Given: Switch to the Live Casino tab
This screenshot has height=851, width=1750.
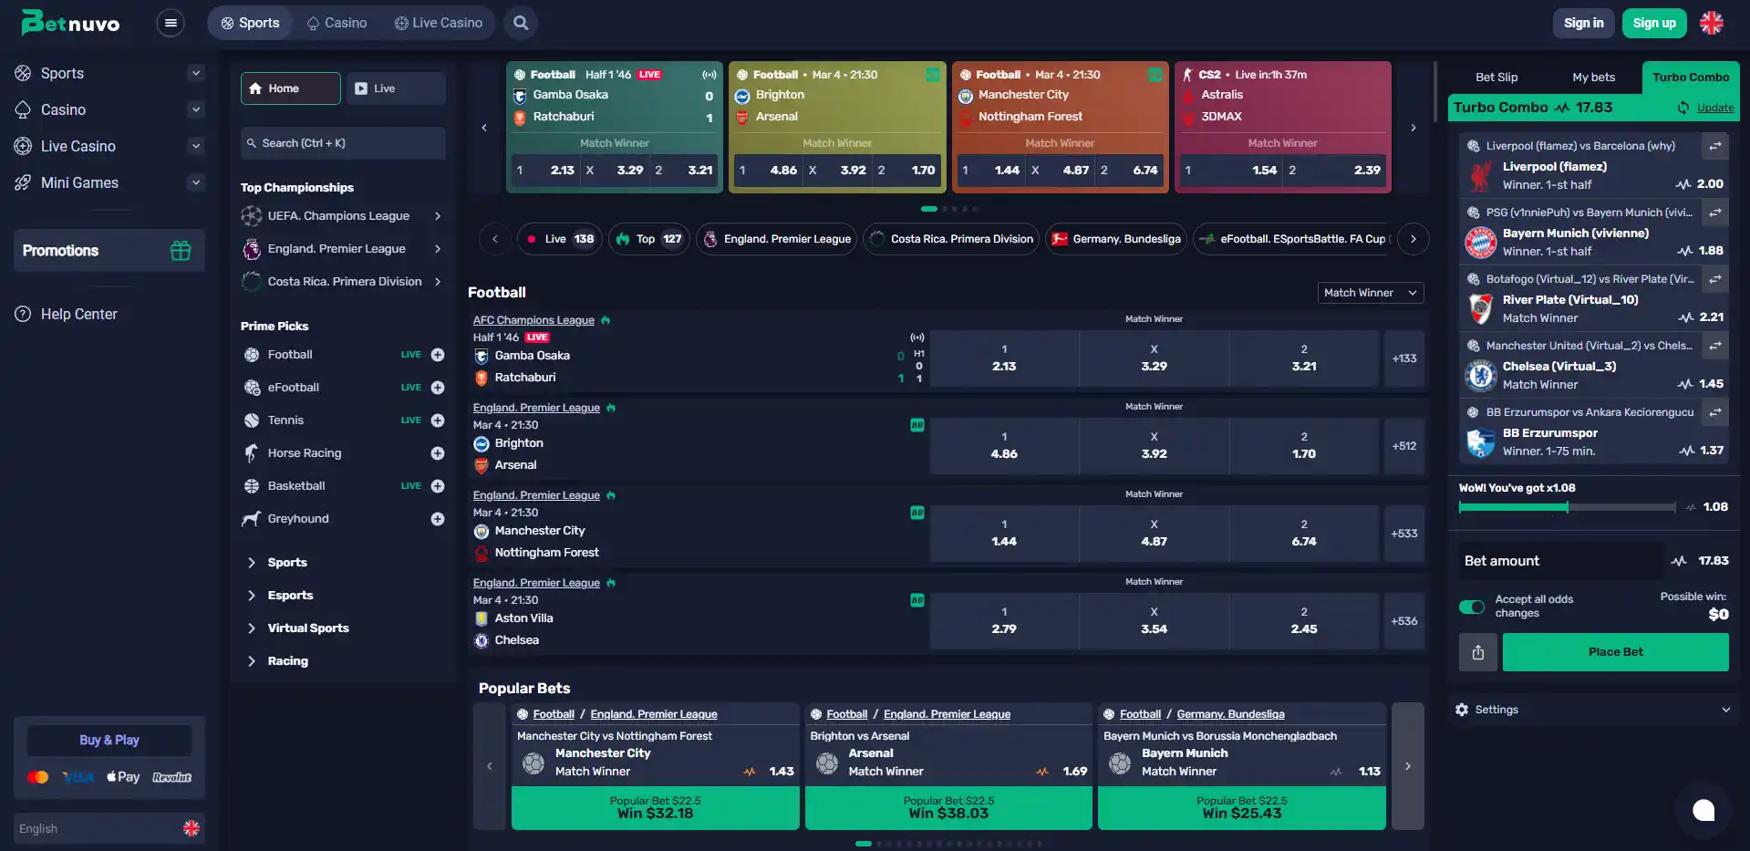Looking at the screenshot, I should point(439,23).
